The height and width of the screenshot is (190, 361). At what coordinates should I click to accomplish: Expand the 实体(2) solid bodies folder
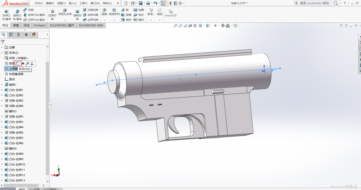point(2,53)
